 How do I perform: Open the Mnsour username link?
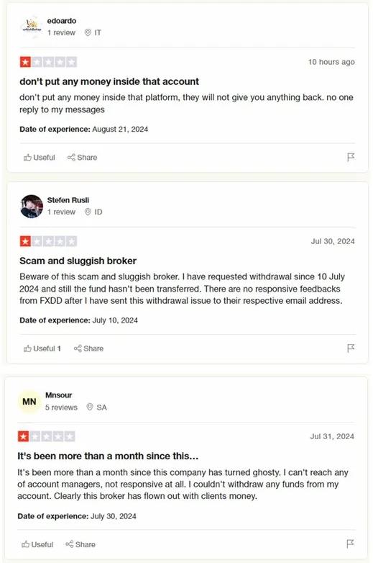(x=58, y=395)
